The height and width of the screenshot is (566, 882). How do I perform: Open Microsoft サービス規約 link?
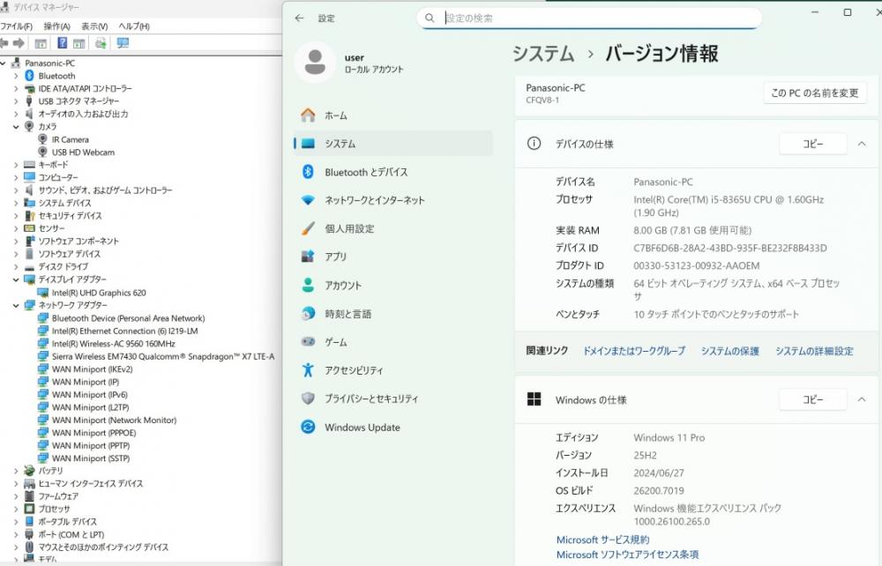point(602,540)
